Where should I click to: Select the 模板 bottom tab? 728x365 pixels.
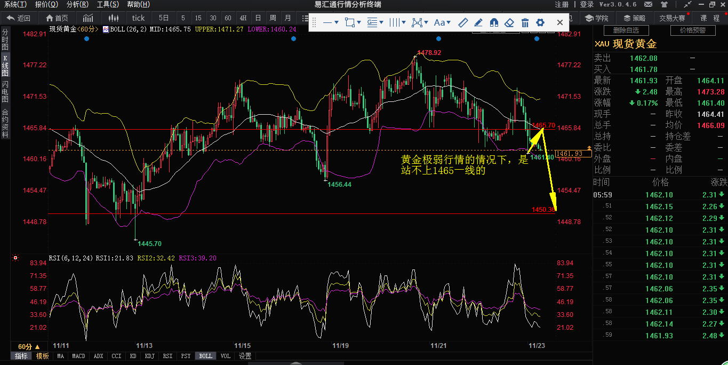click(42, 356)
